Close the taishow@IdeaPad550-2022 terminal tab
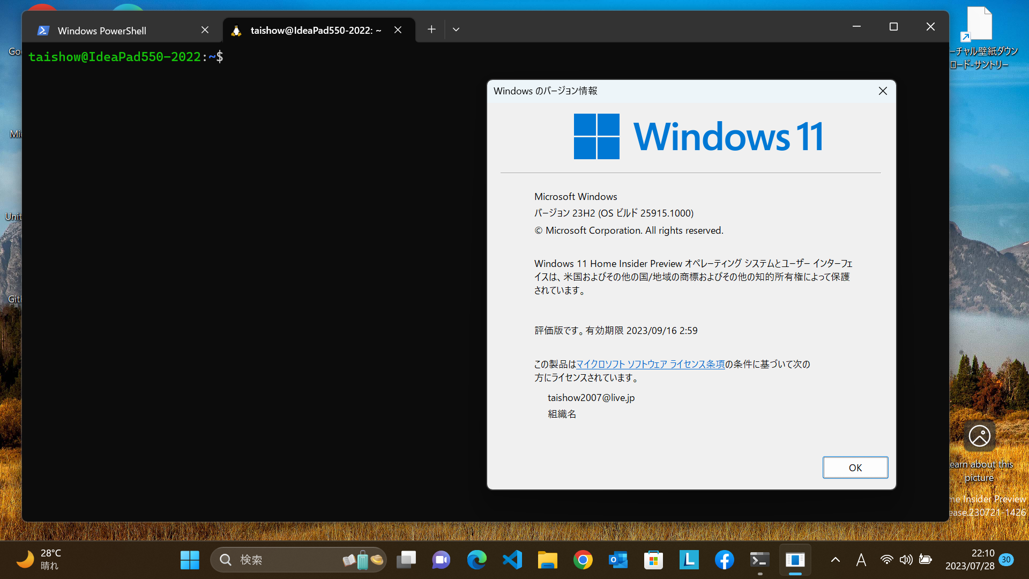 [x=398, y=30]
